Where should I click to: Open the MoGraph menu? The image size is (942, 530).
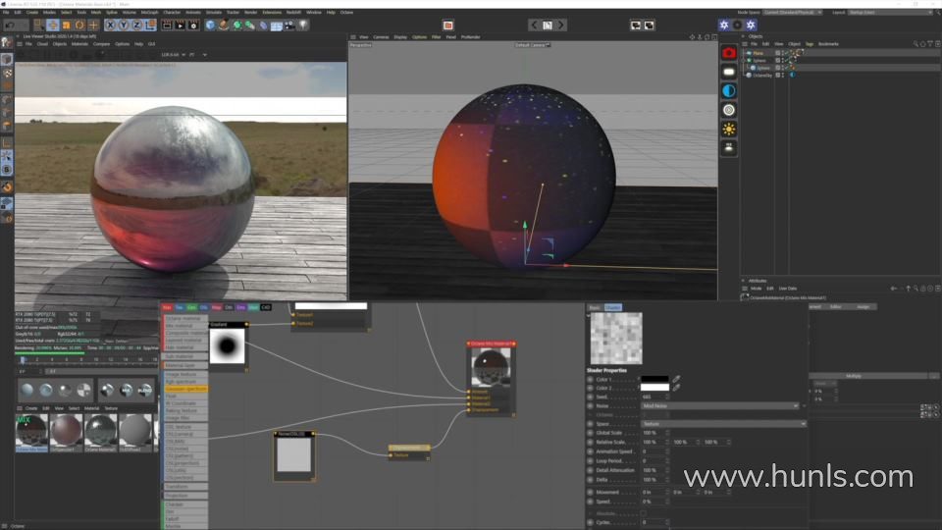[149, 12]
